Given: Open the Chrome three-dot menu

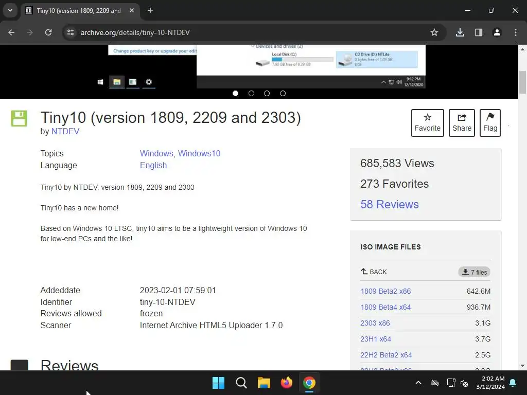Looking at the screenshot, I should [x=516, y=32].
